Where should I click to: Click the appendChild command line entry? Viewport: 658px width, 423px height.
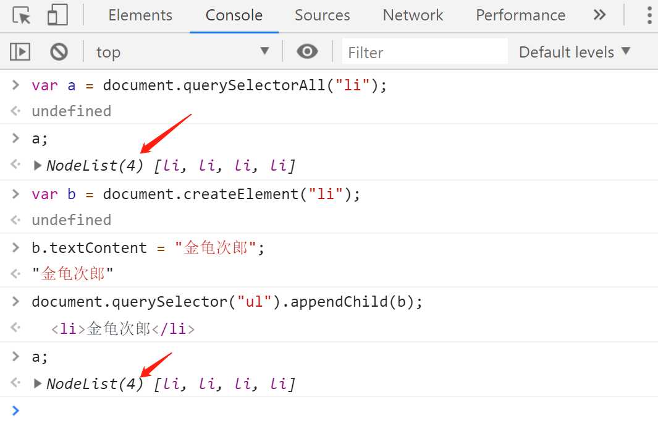(227, 302)
